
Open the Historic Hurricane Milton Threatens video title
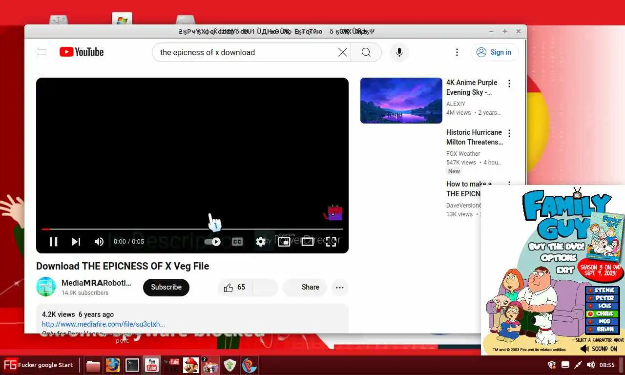pyautogui.click(x=475, y=137)
